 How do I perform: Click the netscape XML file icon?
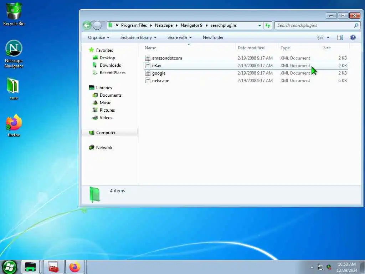pos(148,80)
